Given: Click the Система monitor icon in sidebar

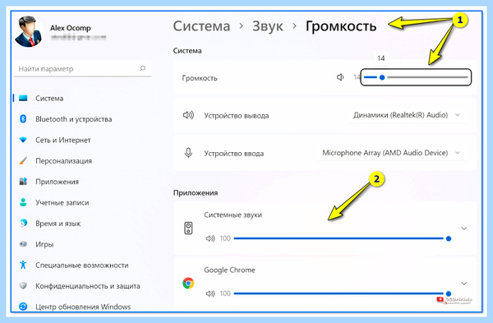Looking at the screenshot, I should coord(23,99).
